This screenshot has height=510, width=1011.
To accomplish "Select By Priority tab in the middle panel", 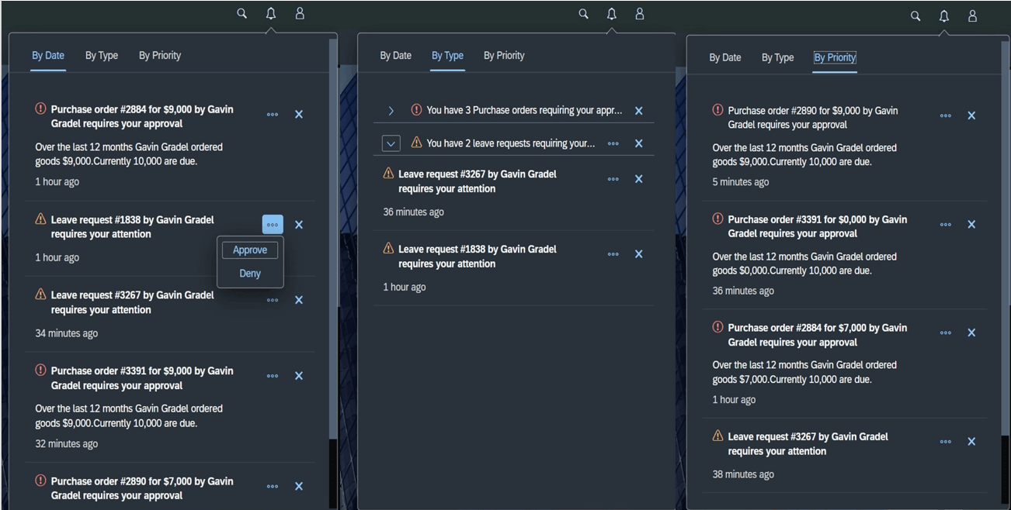I will point(504,56).
